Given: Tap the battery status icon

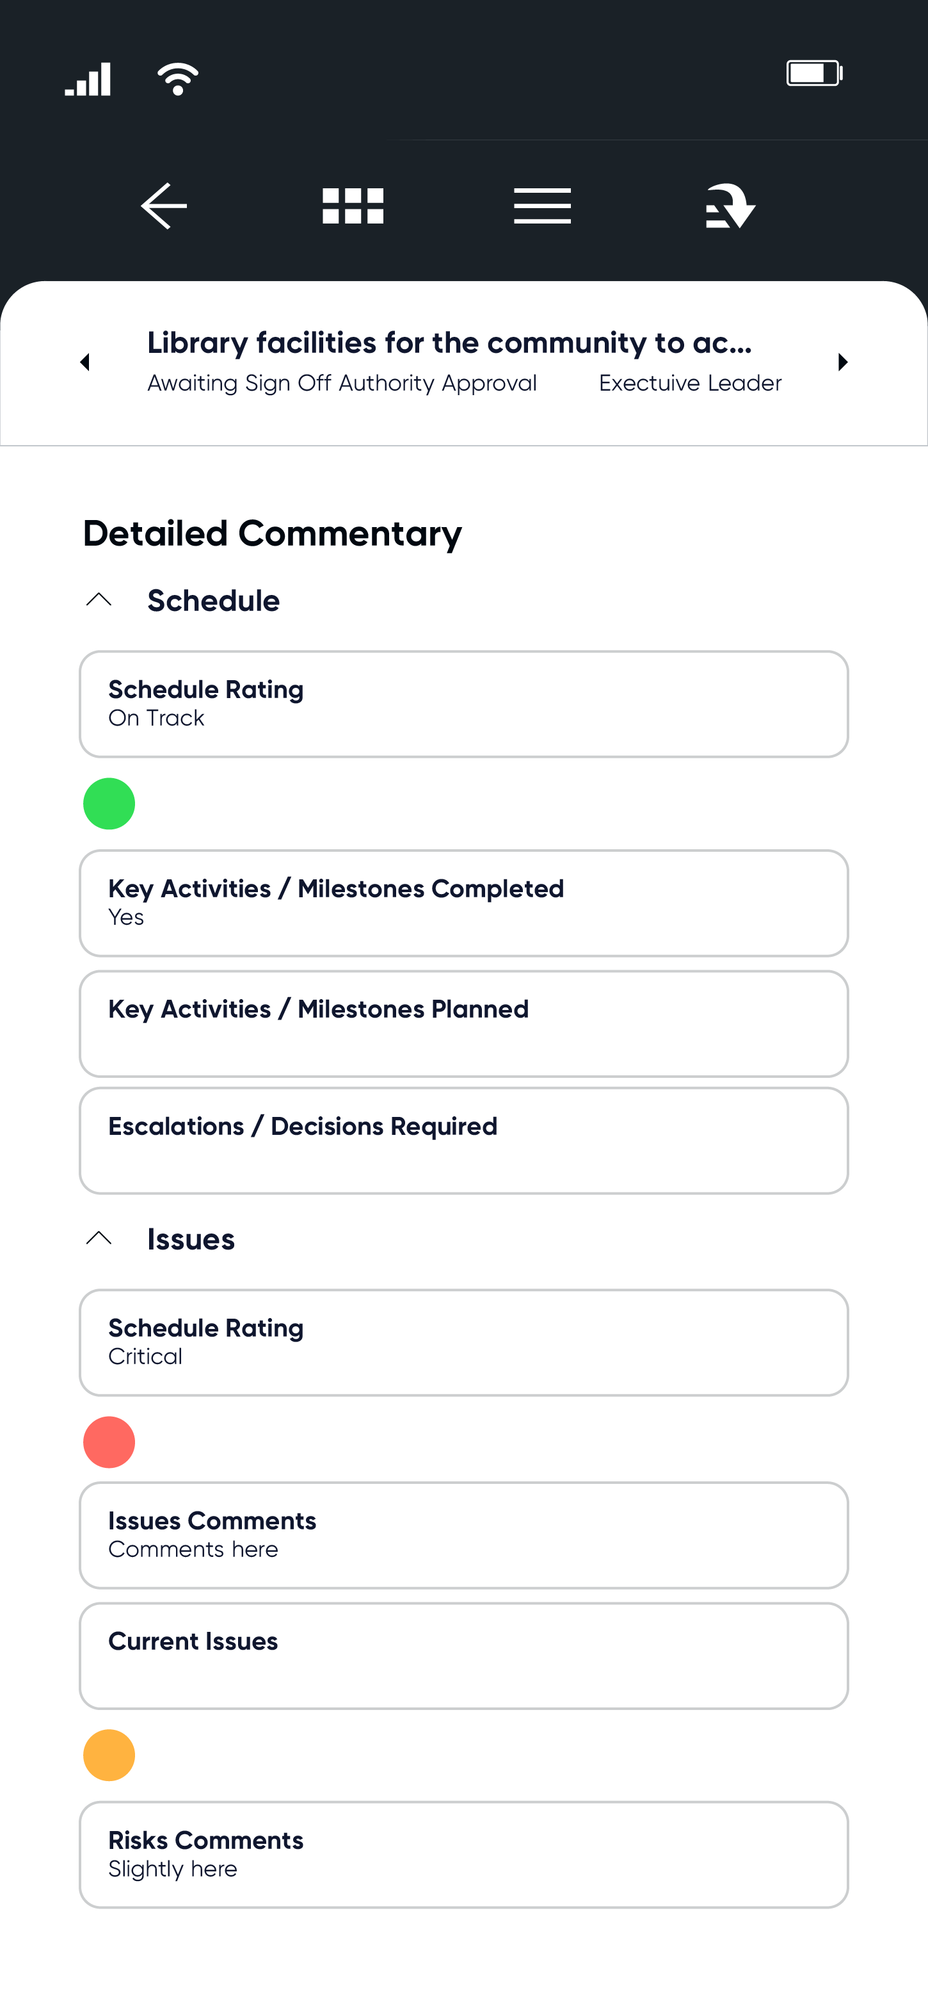Looking at the screenshot, I should pyautogui.click(x=814, y=74).
